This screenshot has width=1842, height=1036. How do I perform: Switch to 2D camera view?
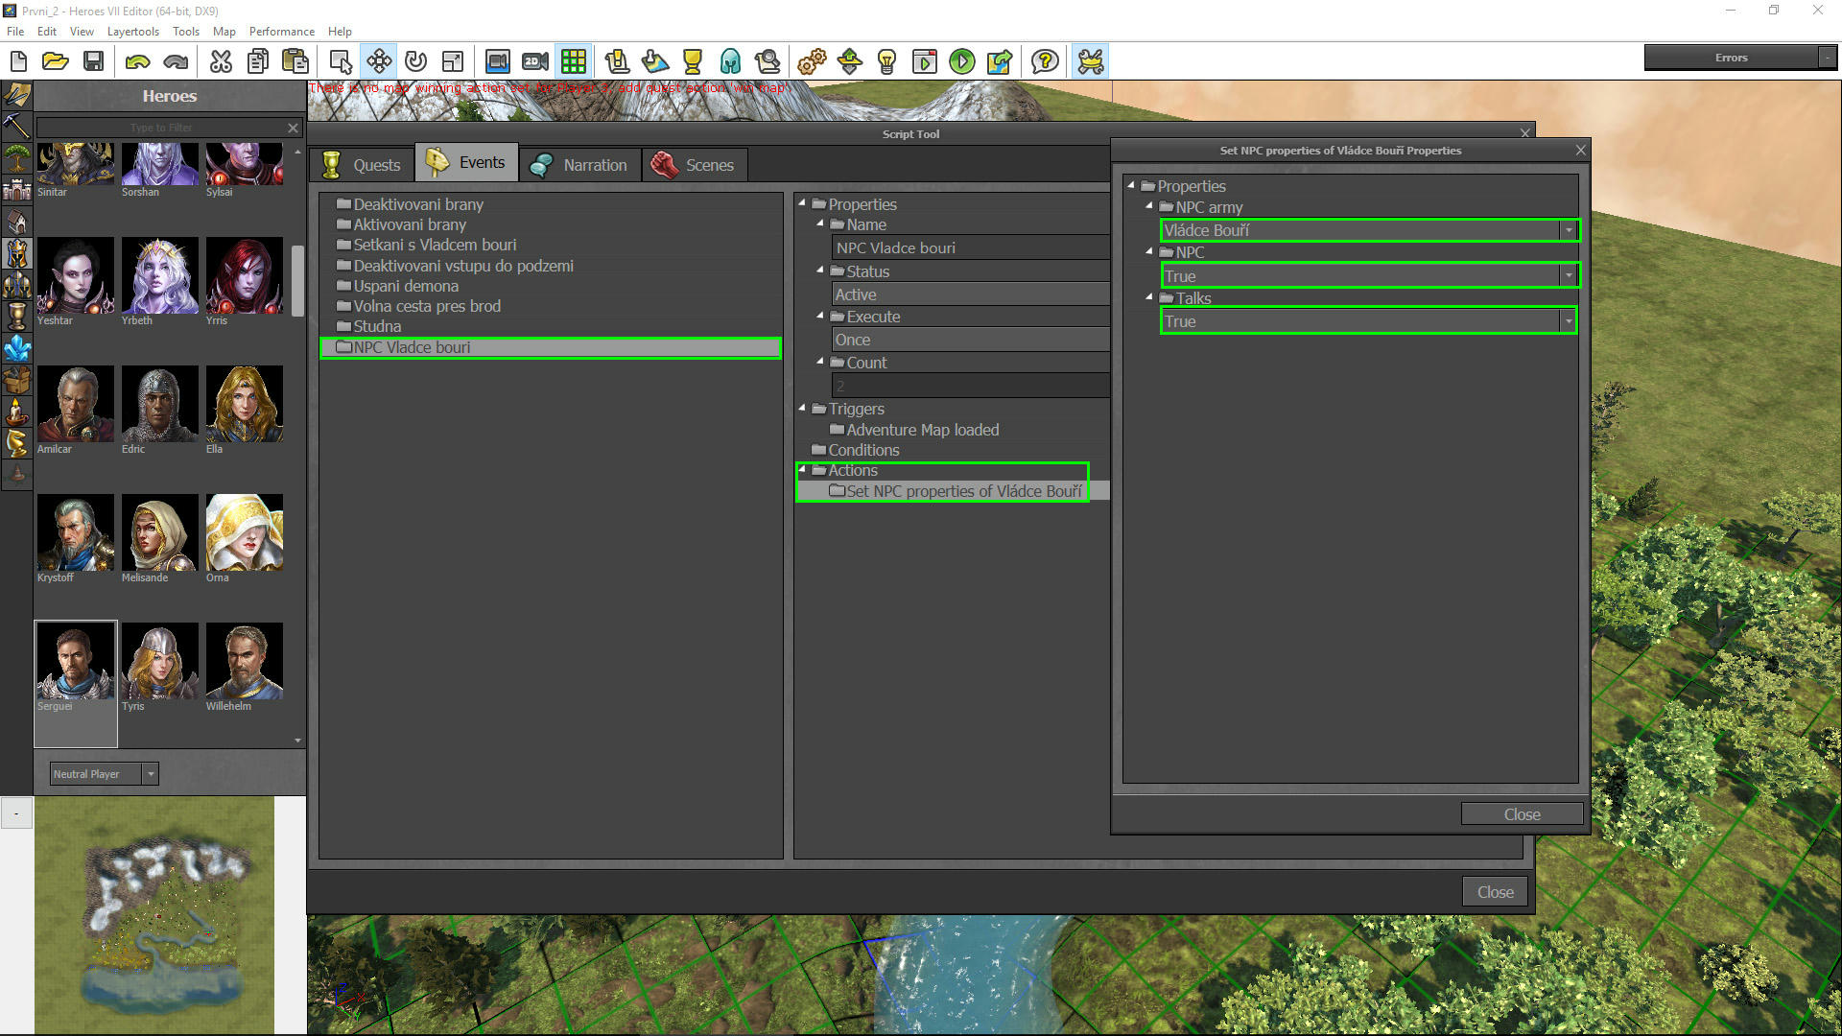pos(535,62)
